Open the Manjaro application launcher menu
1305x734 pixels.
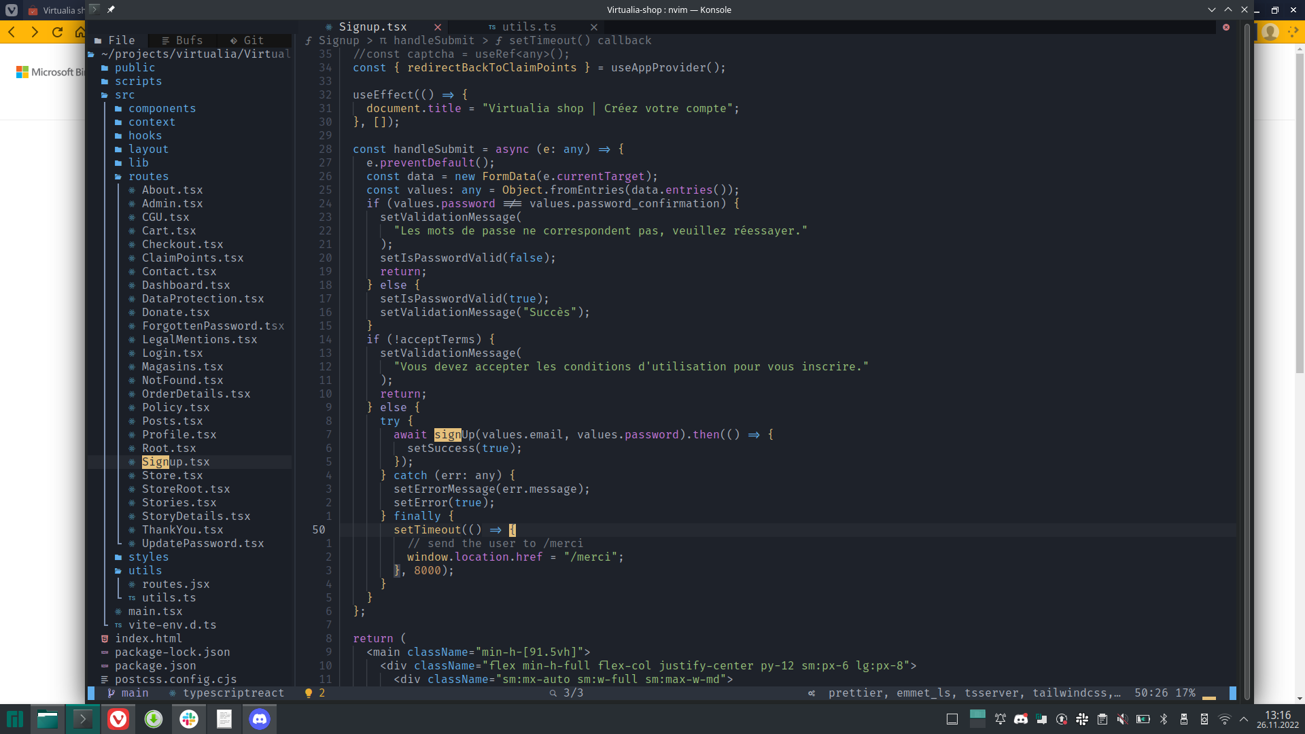coord(15,719)
